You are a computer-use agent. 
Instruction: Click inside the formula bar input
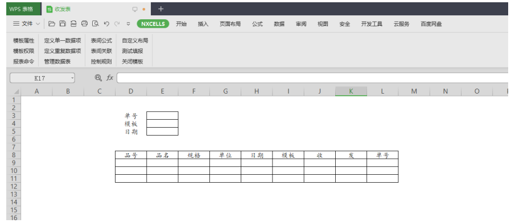pos(312,78)
